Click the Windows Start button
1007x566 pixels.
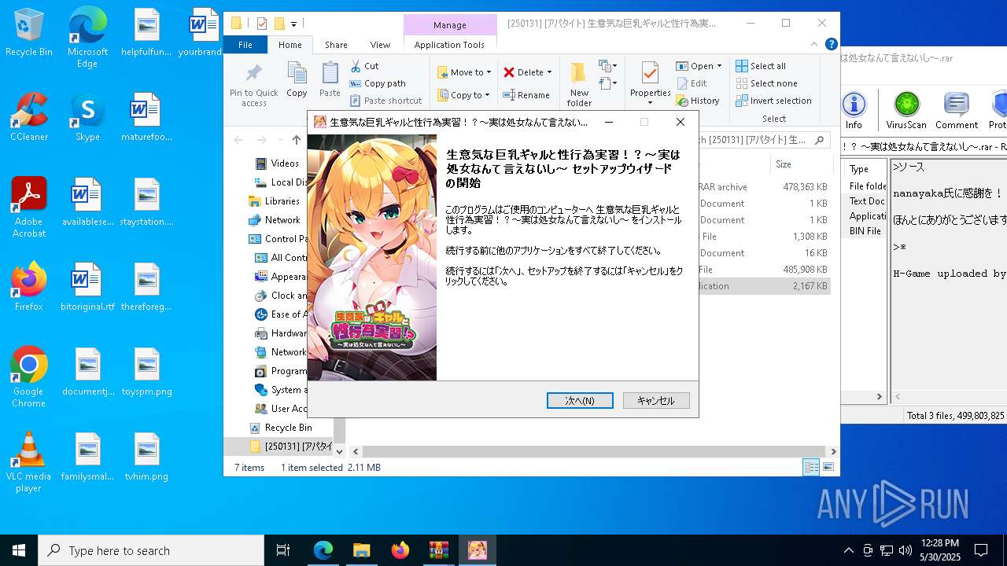pos(19,550)
